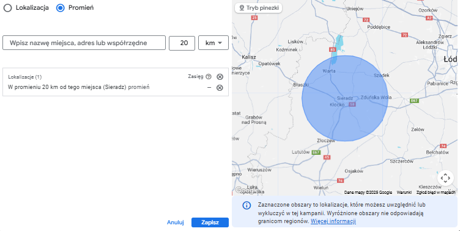Select the Promień radio button
The width and height of the screenshot is (460, 231).
[x=60, y=8]
